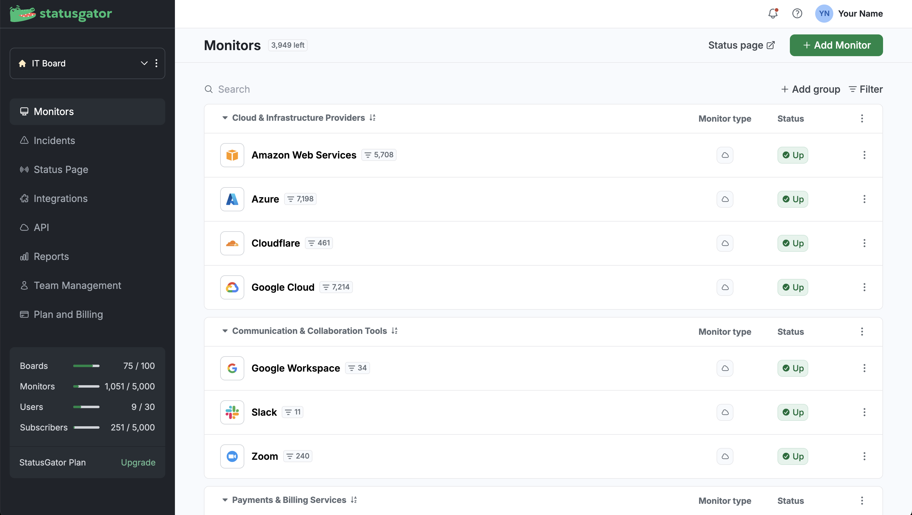Collapse Payments & Billing Services group
The width and height of the screenshot is (912, 515).
[x=225, y=500]
